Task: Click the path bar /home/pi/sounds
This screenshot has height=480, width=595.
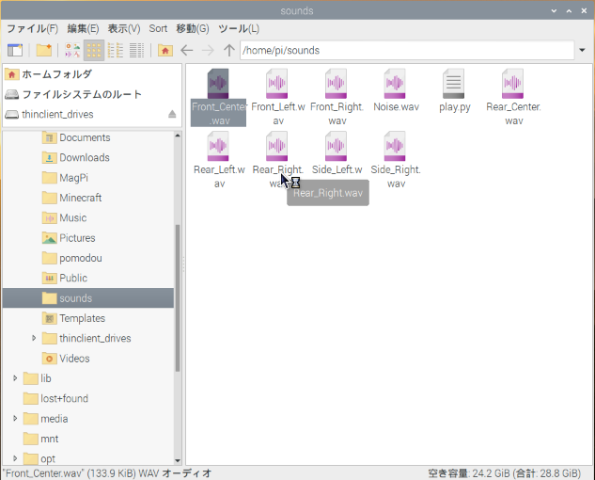Action: click(407, 50)
